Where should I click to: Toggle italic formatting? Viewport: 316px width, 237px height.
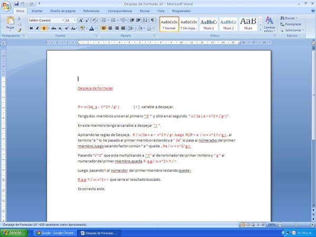37,28
